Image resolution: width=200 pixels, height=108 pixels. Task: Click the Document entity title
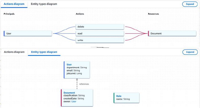click(69, 93)
